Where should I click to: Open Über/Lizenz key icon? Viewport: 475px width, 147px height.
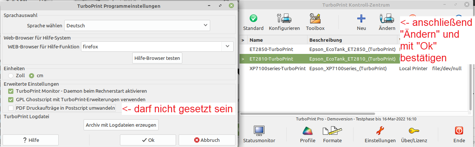tap(414, 134)
